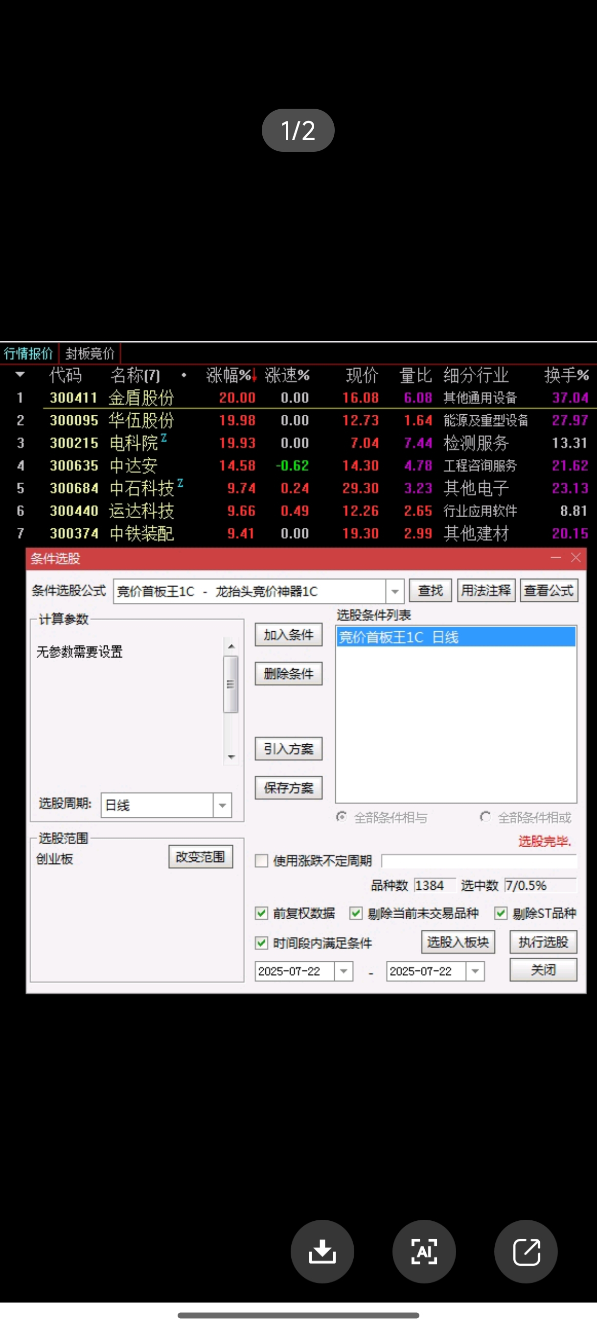Click 保存方案 button
This screenshot has width=597, height=1328.
coord(288,788)
